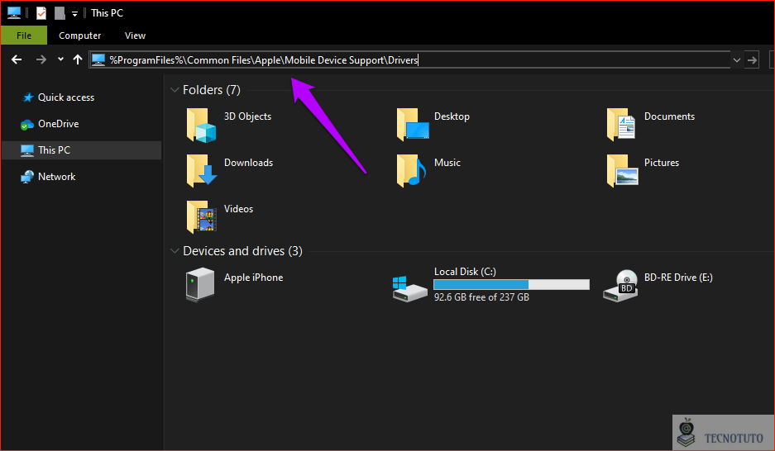
Task: Select the BD-RE Drive (E:) icon
Action: 621,286
